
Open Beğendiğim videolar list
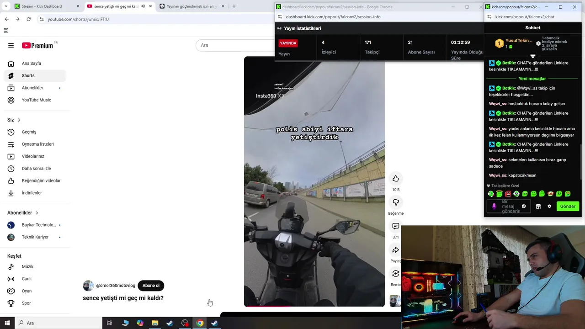pyautogui.click(x=35, y=180)
